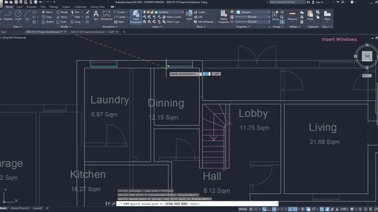The height and width of the screenshot is (212, 378).
Task: Open the Insert ribbon tab
Action: (19, 6)
